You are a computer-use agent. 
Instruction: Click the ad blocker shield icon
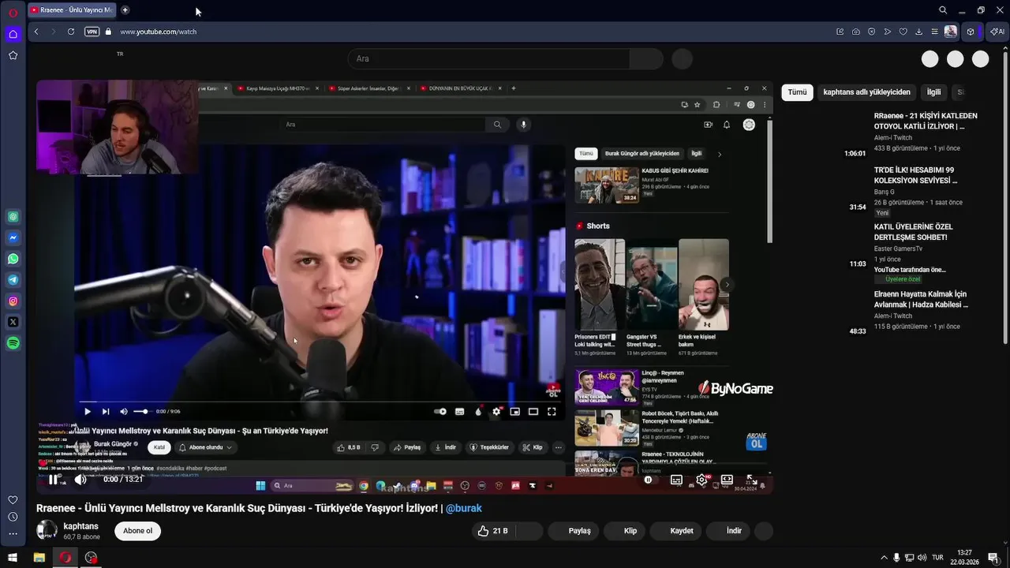(872, 32)
